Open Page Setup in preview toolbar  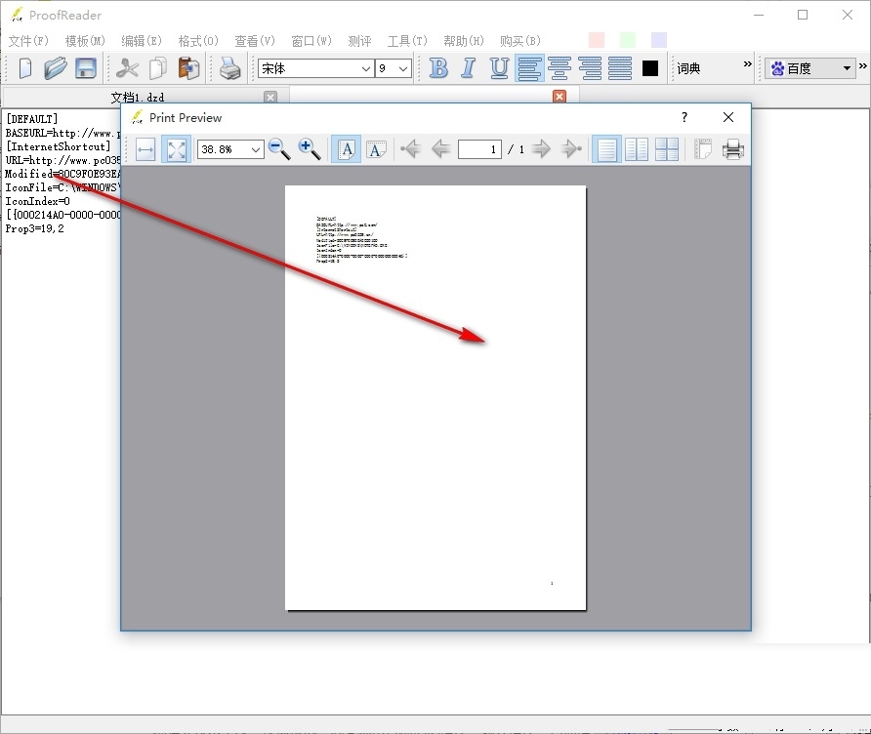tap(703, 149)
